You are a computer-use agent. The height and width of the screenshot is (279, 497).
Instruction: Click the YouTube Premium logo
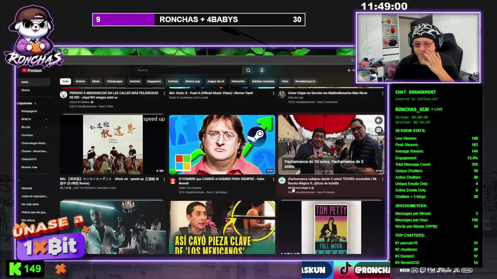[32, 71]
